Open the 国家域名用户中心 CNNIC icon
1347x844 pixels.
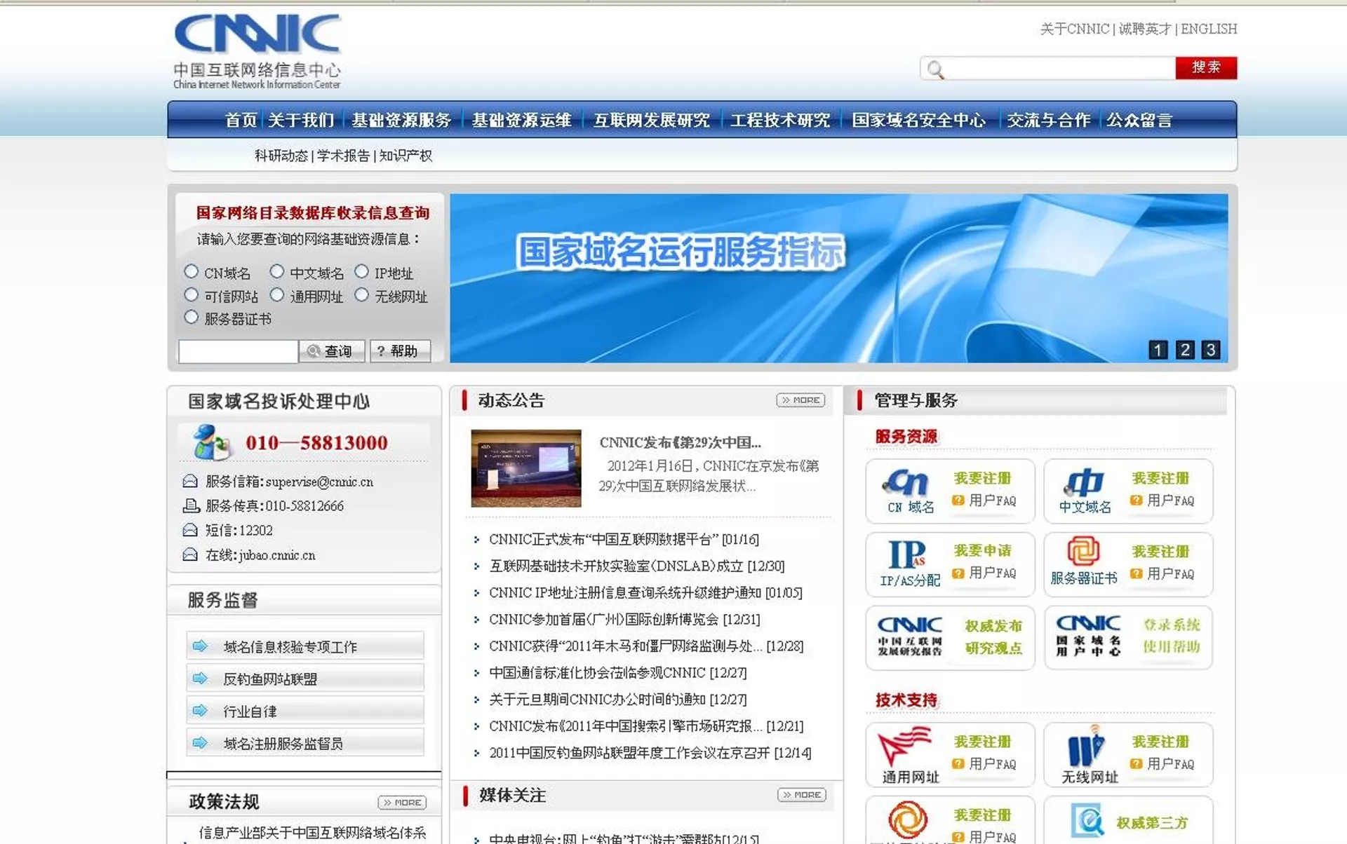tap(1088, 637)
